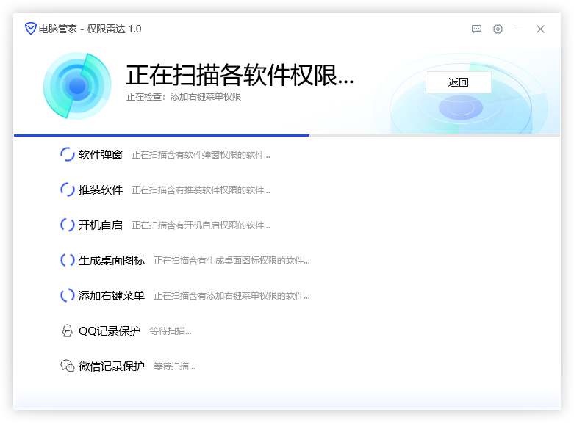Click the 电脑管家 - 权限雷达 1.0 title

[90, 29]
